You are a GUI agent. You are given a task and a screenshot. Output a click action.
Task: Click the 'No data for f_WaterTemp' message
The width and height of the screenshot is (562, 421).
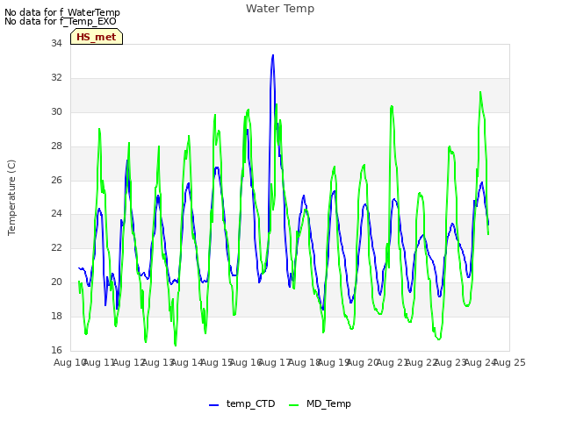tap(62, 12)
